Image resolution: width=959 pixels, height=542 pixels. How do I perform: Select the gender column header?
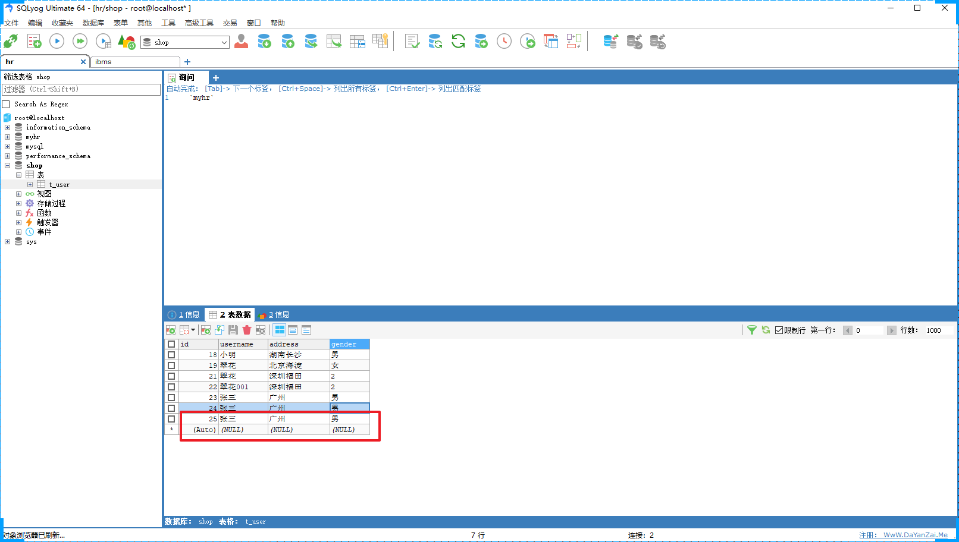tap(350, 344)
